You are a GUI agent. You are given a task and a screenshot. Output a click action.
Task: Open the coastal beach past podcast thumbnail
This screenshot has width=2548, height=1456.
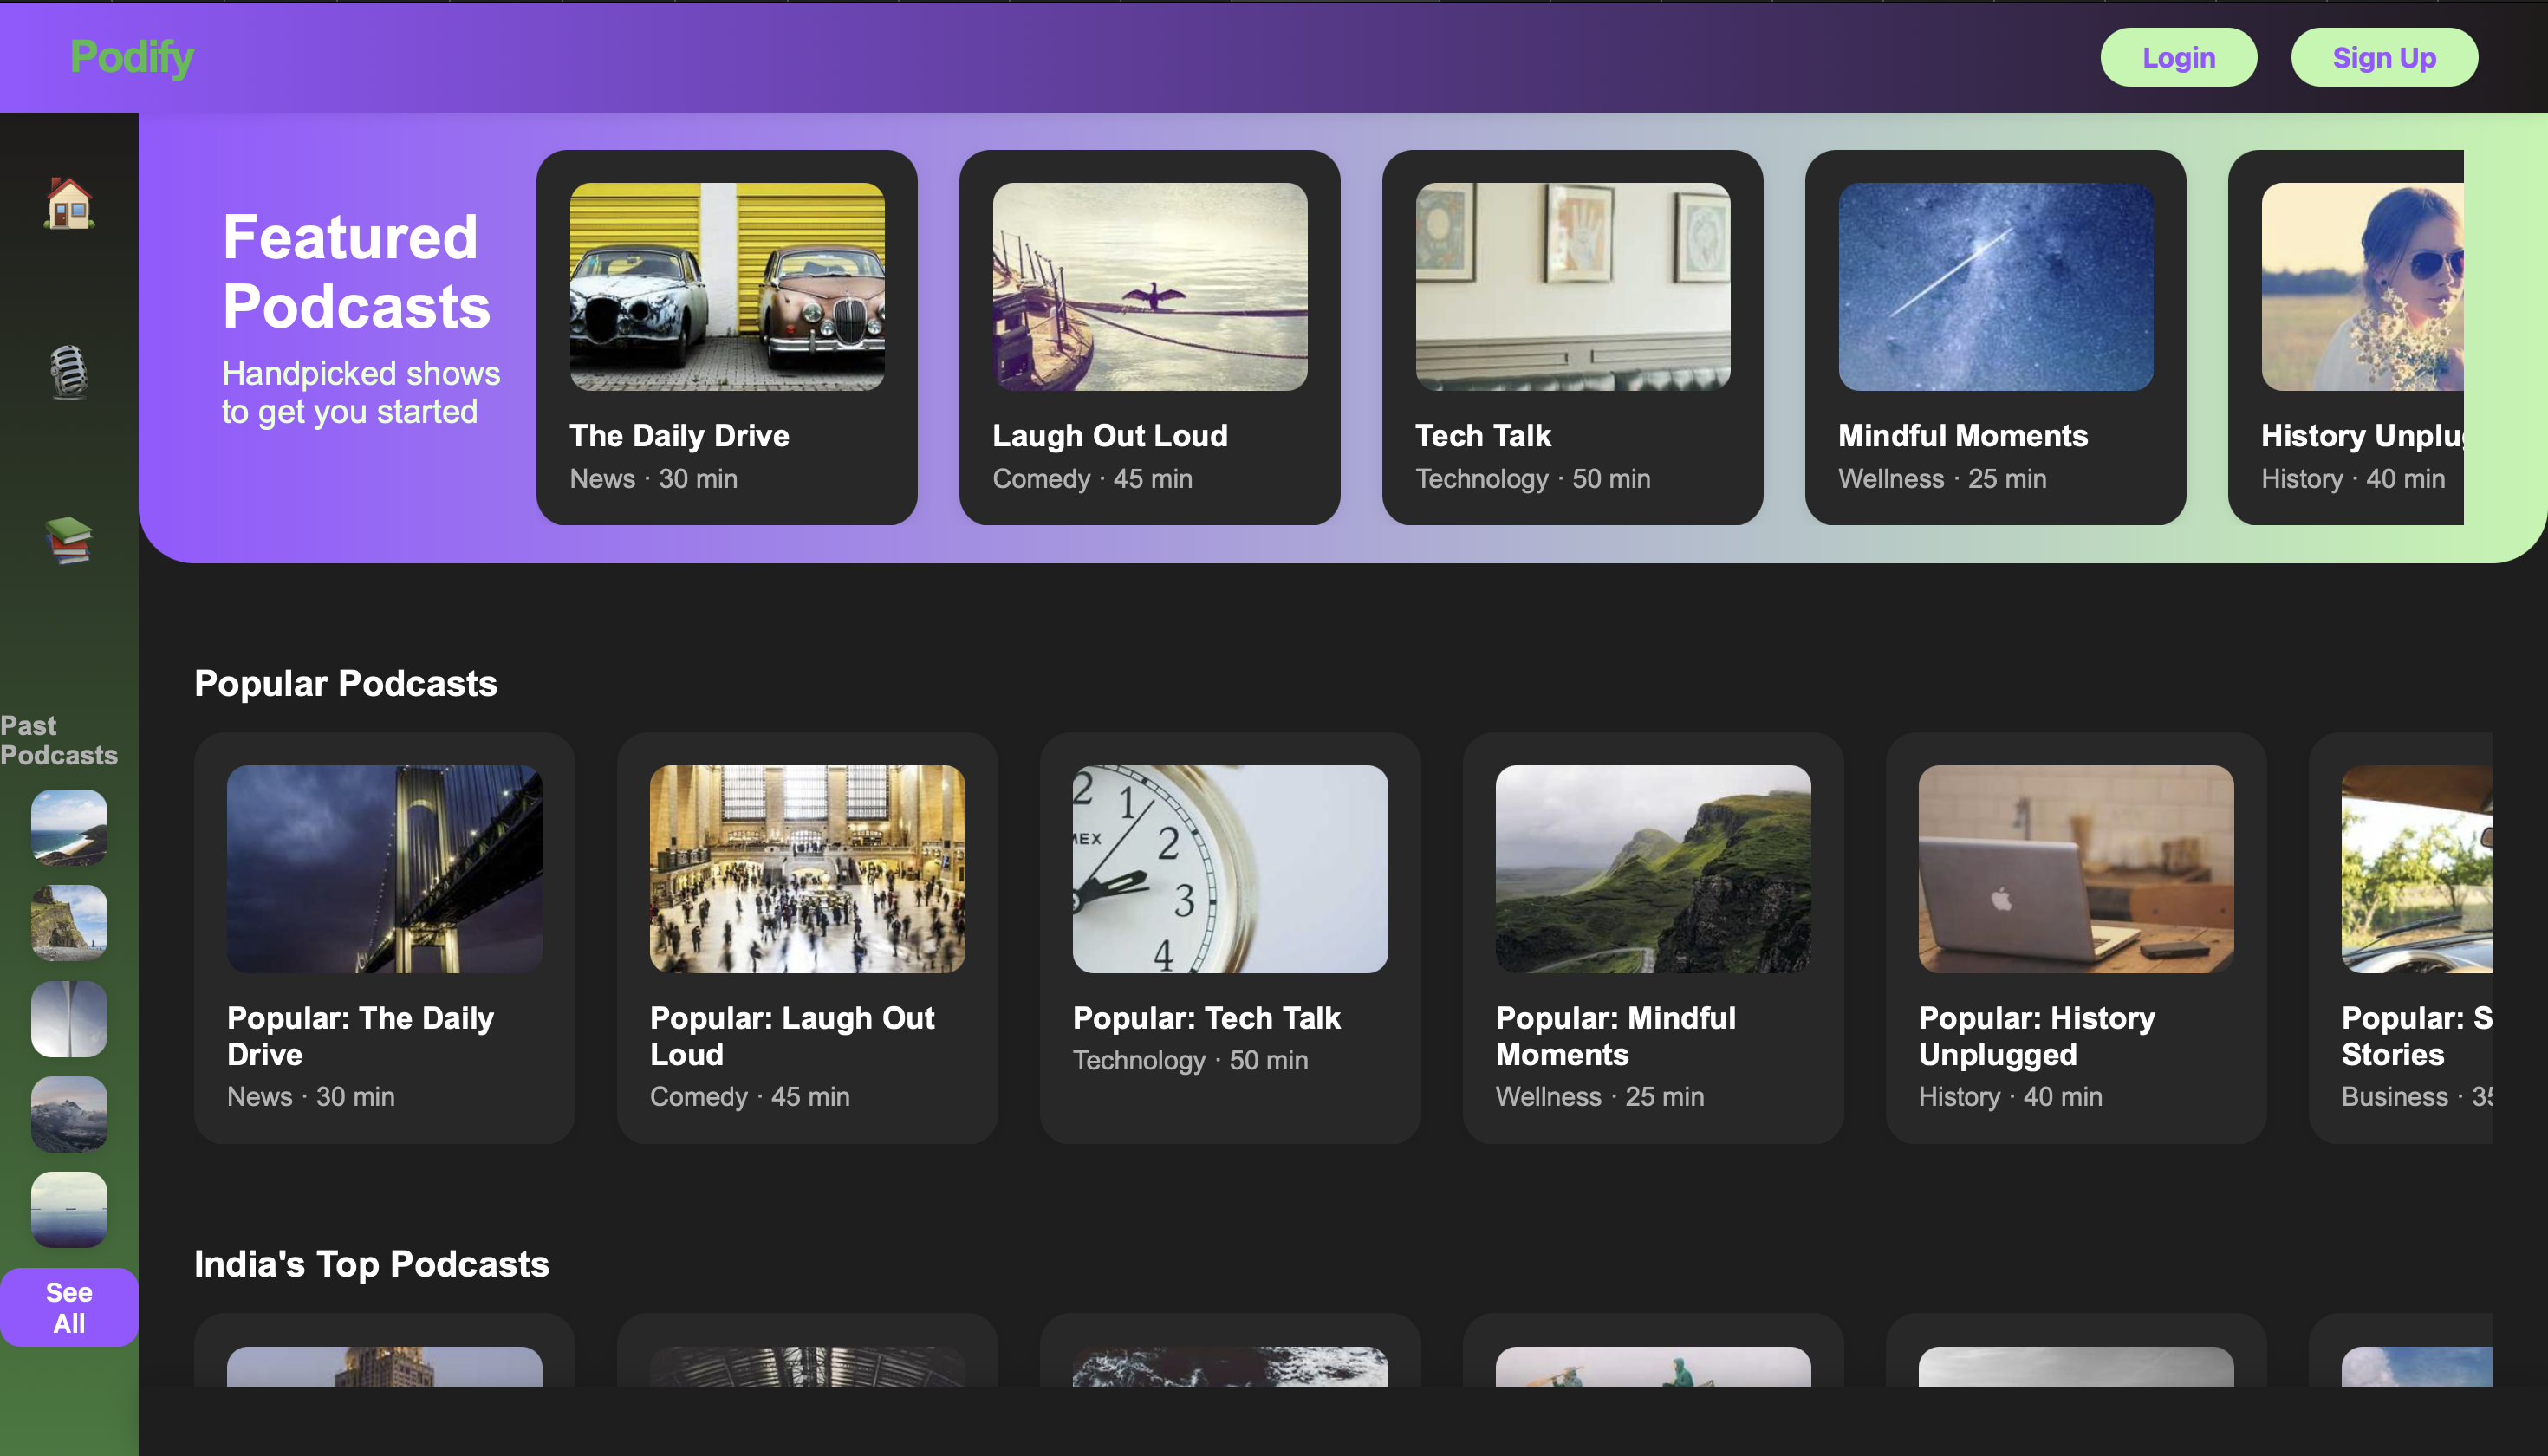tap(69, 827)
